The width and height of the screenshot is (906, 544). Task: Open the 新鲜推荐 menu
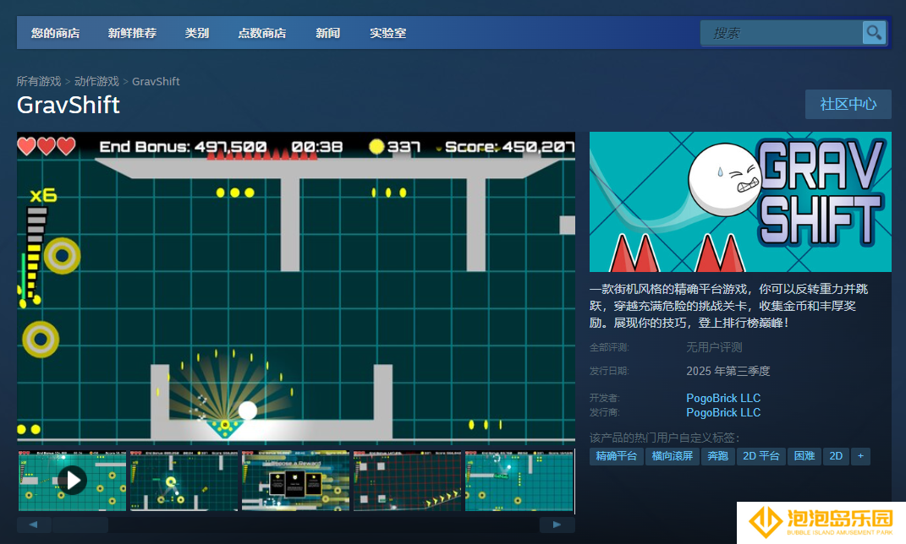click(x=132, y=33)
